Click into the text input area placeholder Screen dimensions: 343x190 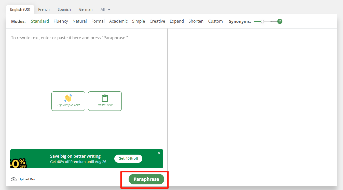point(70,38)
